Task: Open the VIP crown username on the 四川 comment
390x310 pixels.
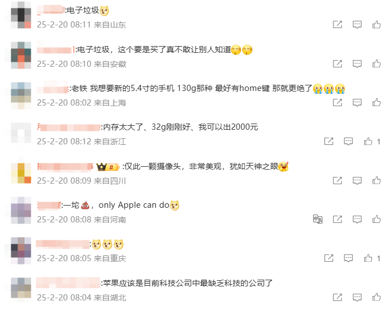Action: 65,166
